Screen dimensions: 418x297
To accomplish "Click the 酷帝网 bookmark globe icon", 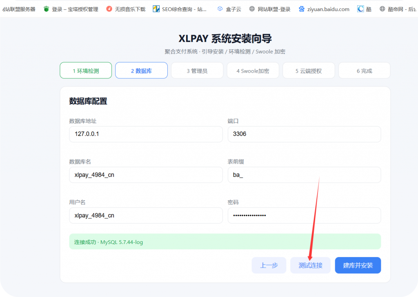I will click(x=382, y=9).
